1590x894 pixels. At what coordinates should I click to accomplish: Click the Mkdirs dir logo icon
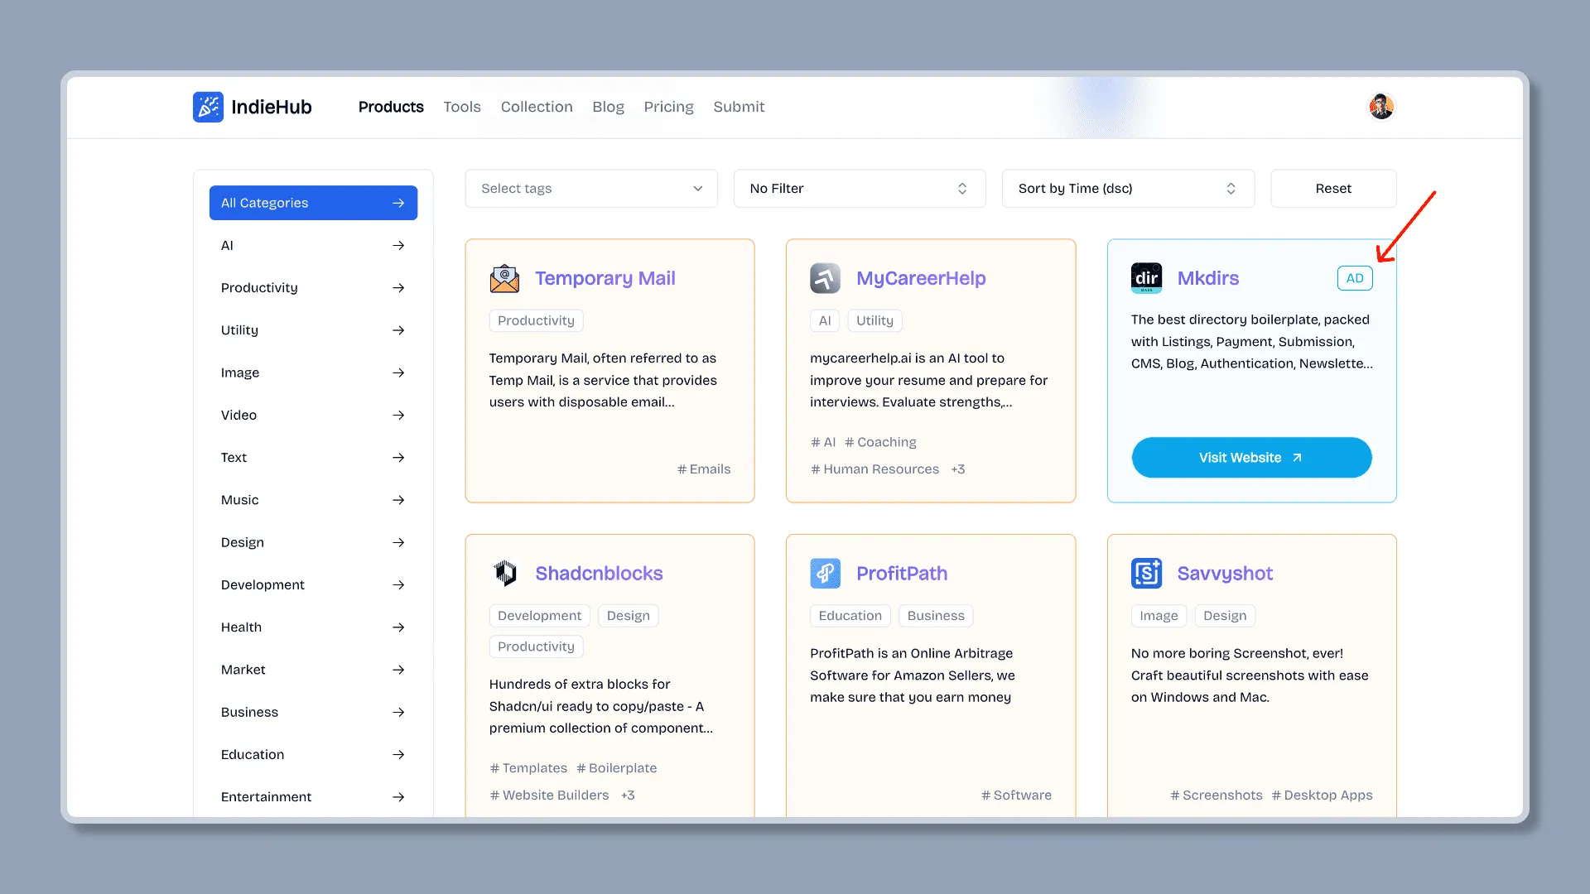pyautogui.click(x=1146, y=279)
